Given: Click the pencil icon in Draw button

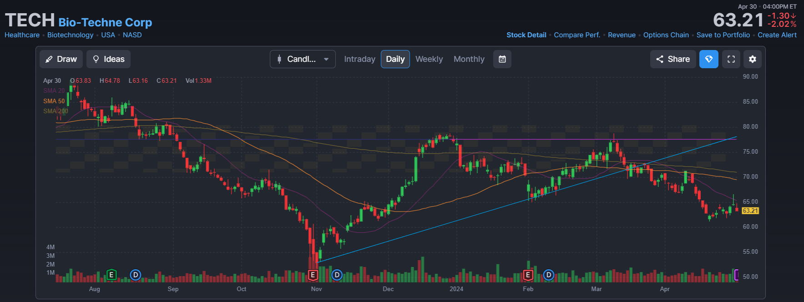Looking at the screenshot, I should [49, 59].
